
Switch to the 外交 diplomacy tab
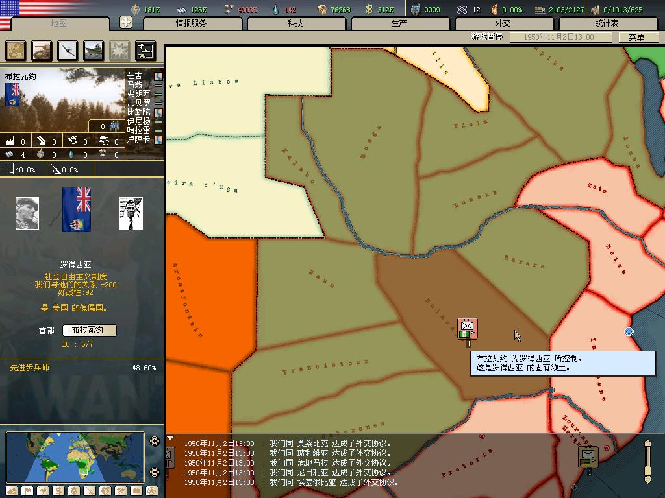pos(503,23)
